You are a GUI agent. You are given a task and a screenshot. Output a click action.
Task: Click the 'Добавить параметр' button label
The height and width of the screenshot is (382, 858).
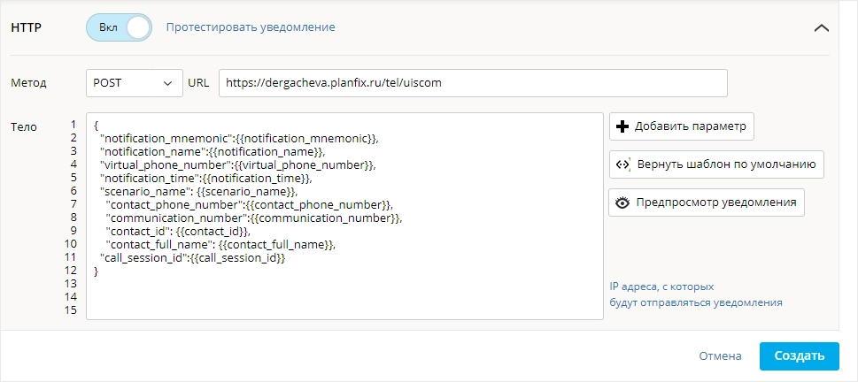pyautogui.click(x=690, y=126)
